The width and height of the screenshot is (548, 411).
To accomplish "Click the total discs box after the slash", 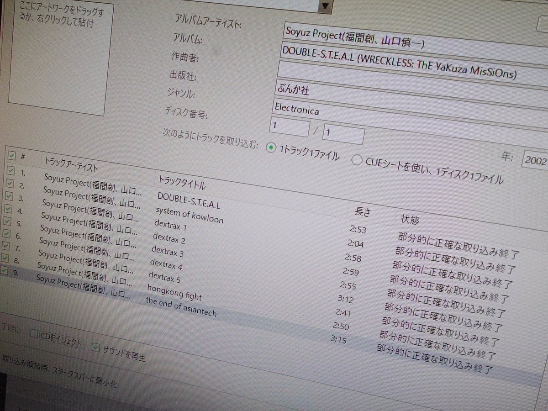I will (343, 135).
